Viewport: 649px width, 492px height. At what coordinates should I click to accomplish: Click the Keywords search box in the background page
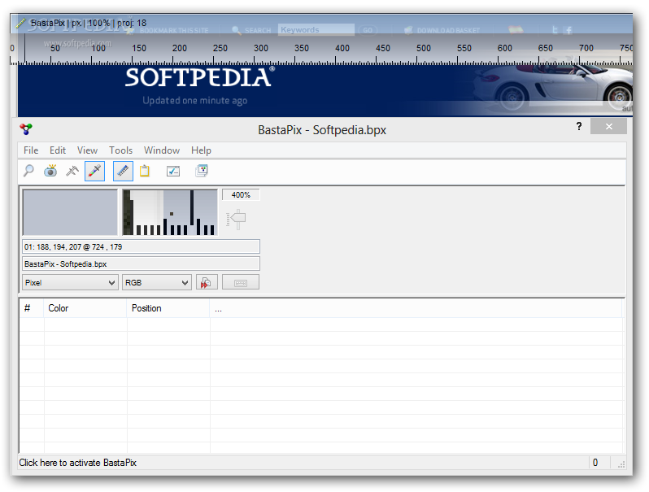(x=316, y=30)
